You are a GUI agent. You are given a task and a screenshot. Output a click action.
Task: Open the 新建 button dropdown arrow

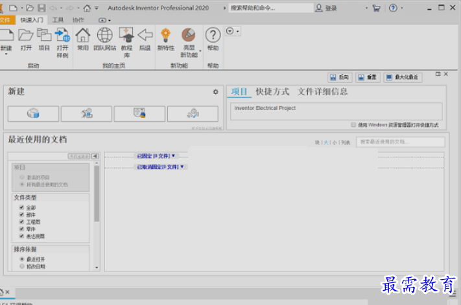[x=6, y=54]
